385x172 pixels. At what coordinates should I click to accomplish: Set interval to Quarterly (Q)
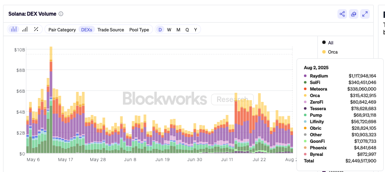(187, 30)
